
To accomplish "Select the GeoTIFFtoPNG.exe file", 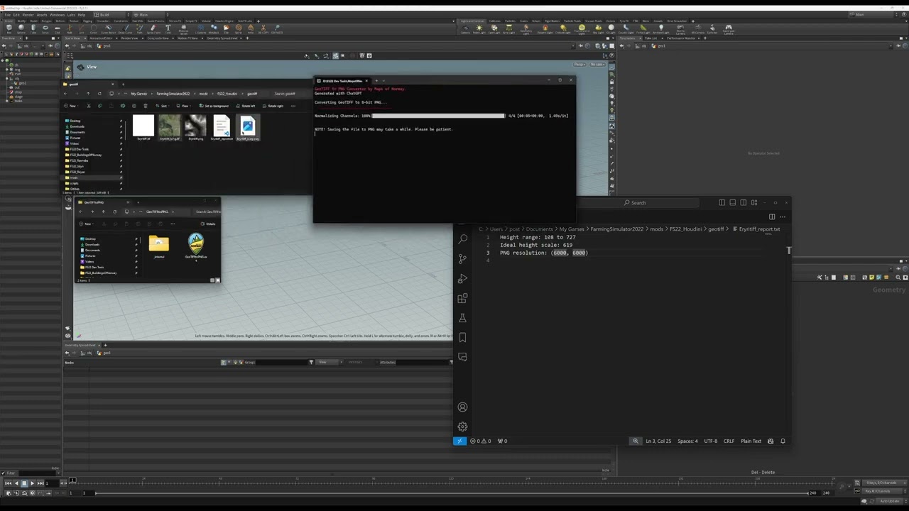I will 196,246.
